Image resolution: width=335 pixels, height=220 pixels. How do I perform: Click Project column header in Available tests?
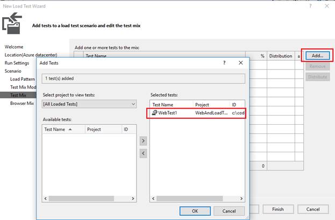point(103,129)
